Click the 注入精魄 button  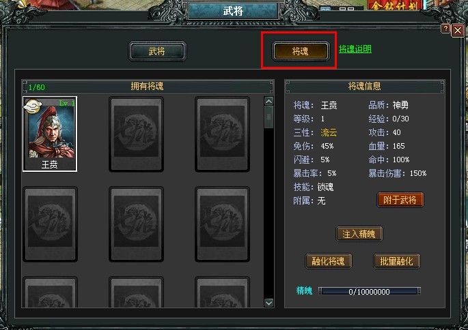pyautogui.click(x=359, y=234)
